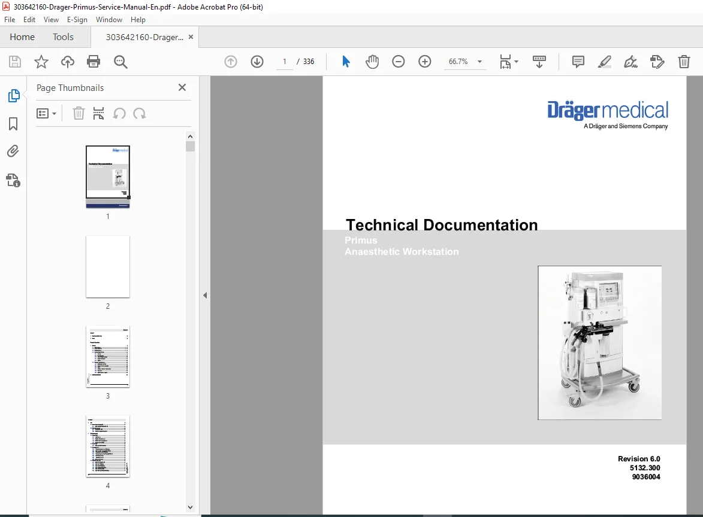The image size is (703, 517).
Task: Click the Insert pages break icon
Action: pos(98,113)
